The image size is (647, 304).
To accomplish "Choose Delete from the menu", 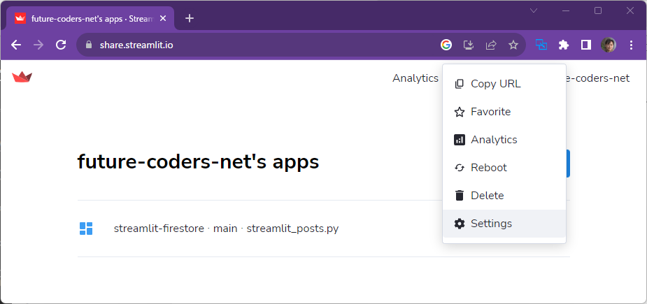I will pyautogui.click(x=504, y=196).
